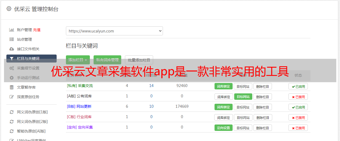
Task: Toggle the 已禁用 status of 行业词库
Action: (x=298, y=117)
